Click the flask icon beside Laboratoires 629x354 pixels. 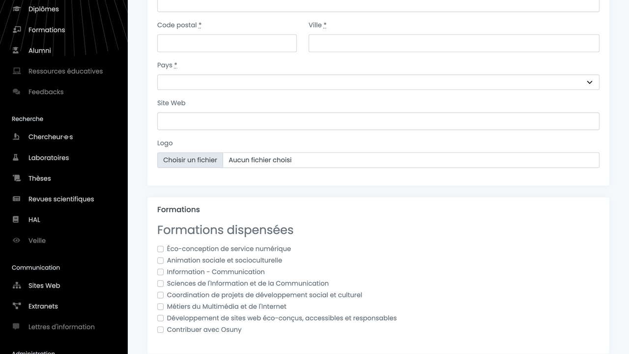(x=17, y=157)
